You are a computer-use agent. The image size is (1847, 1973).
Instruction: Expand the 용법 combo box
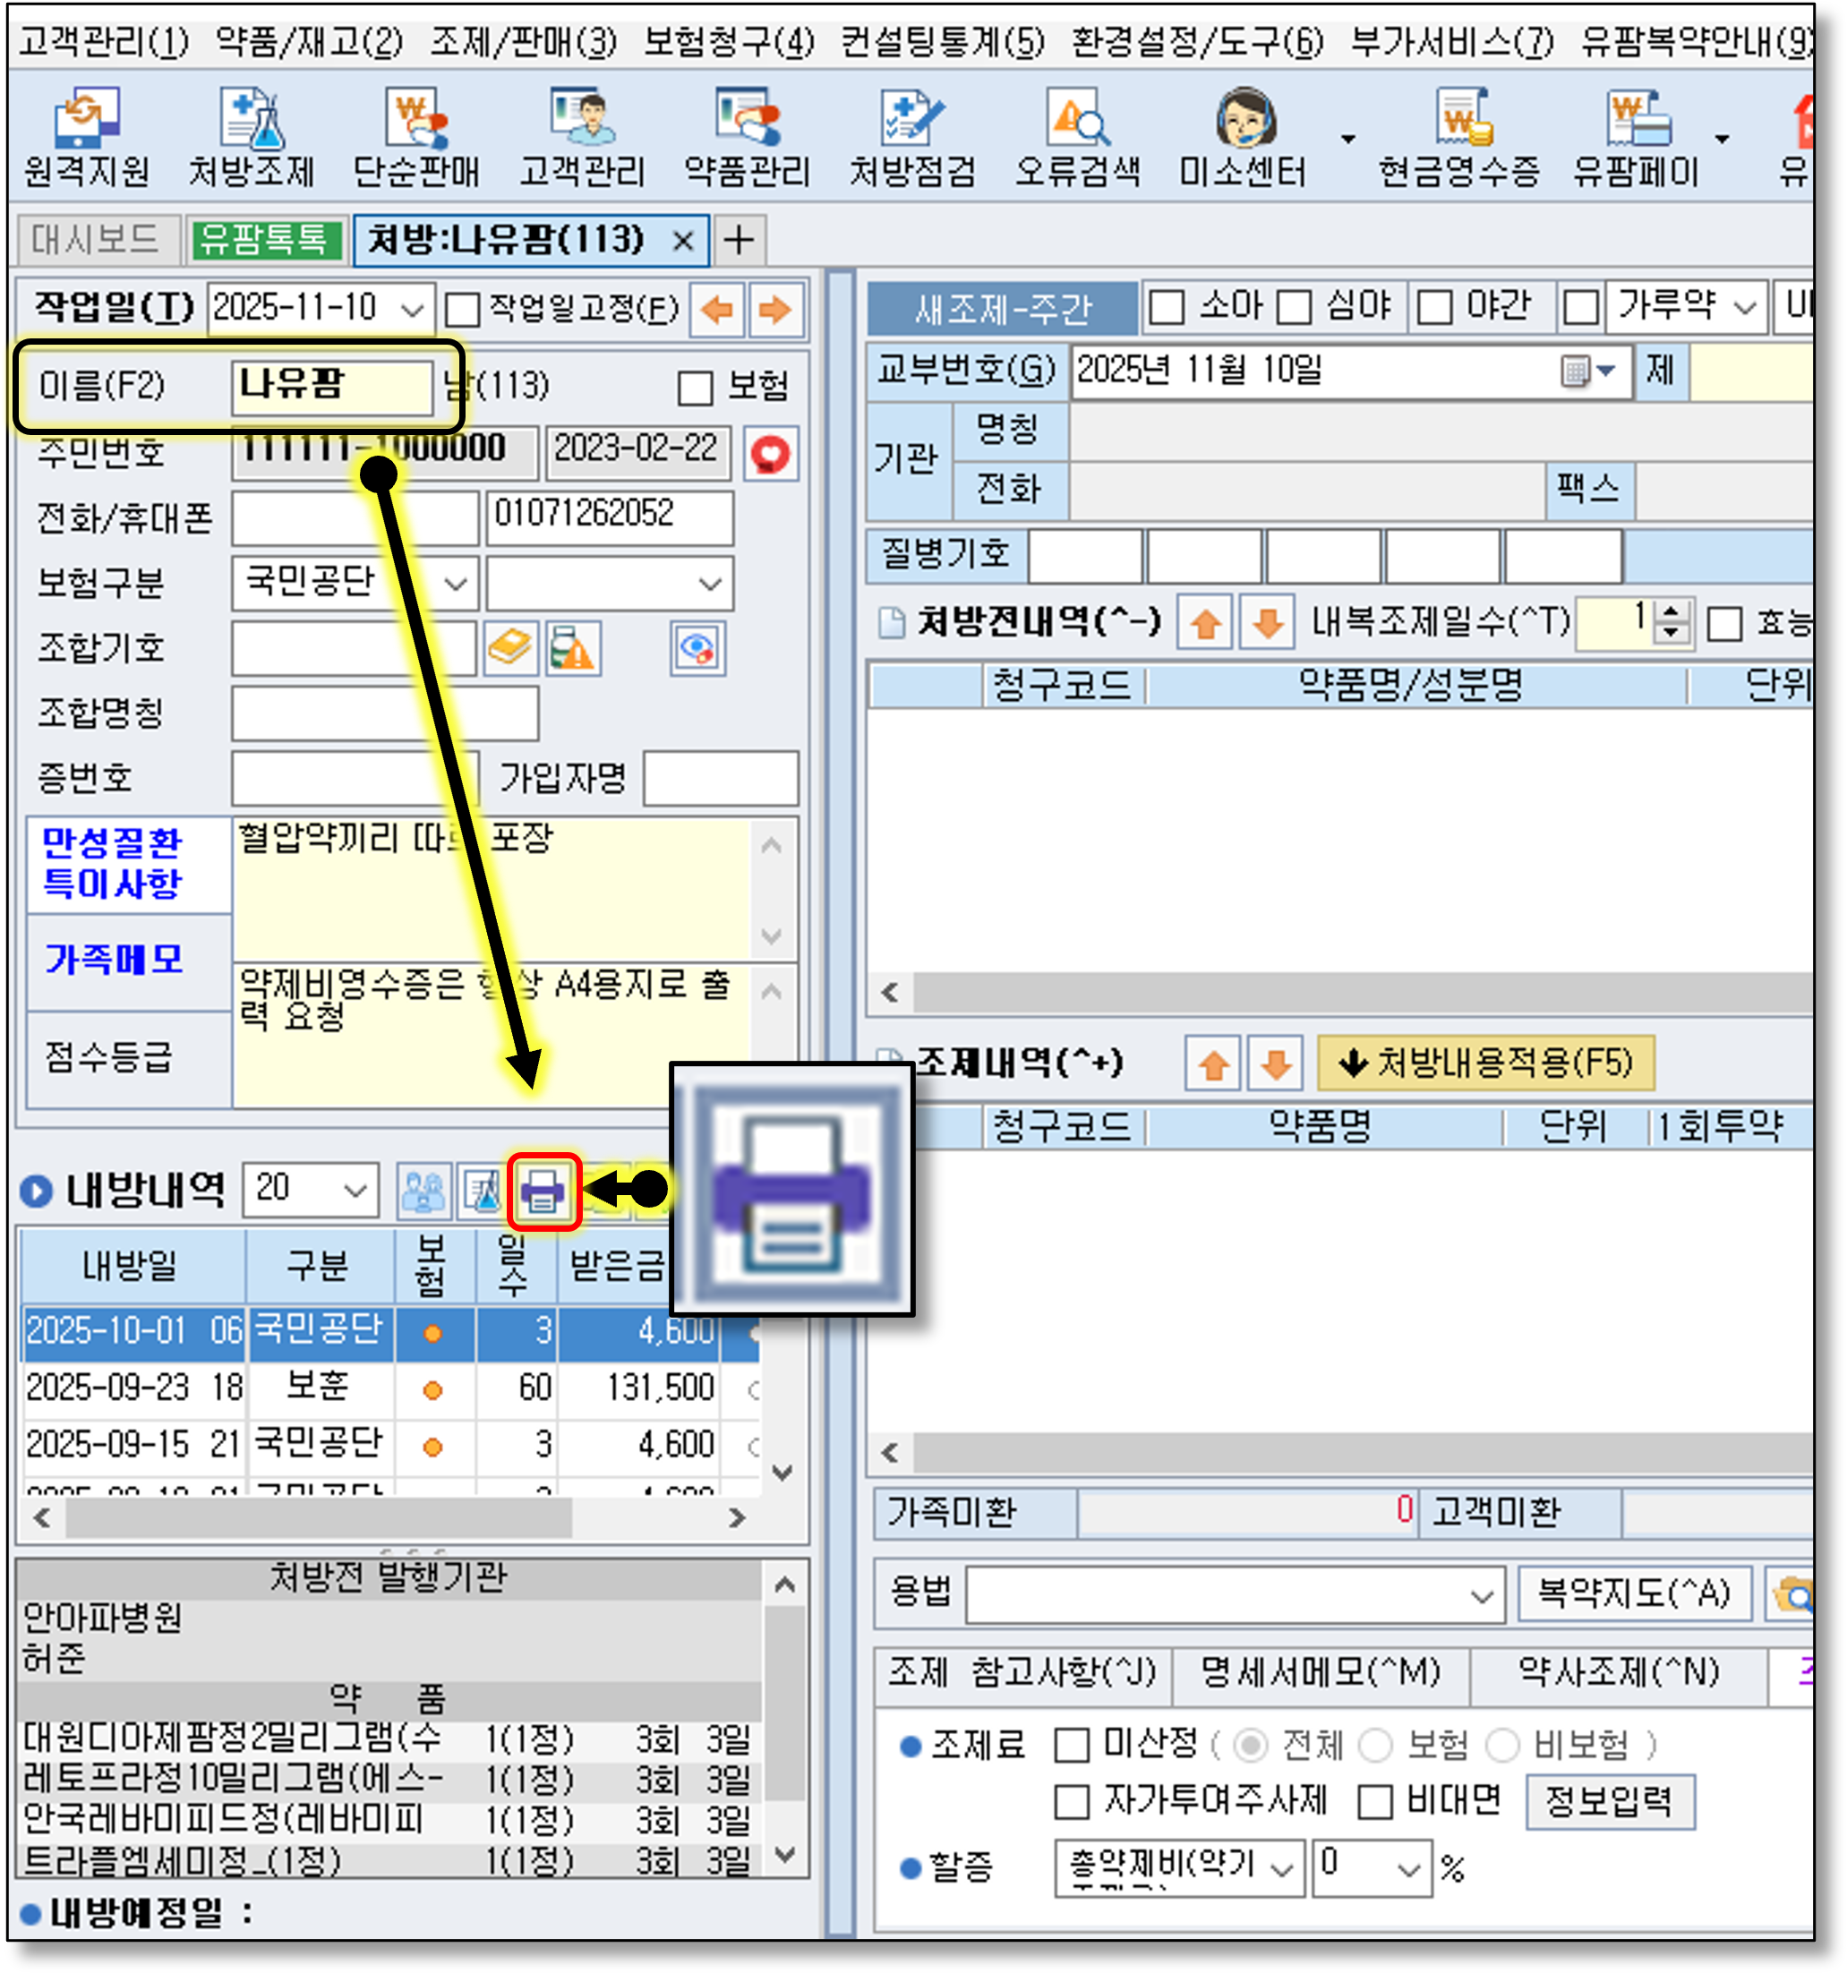tap(1481, 1596)
